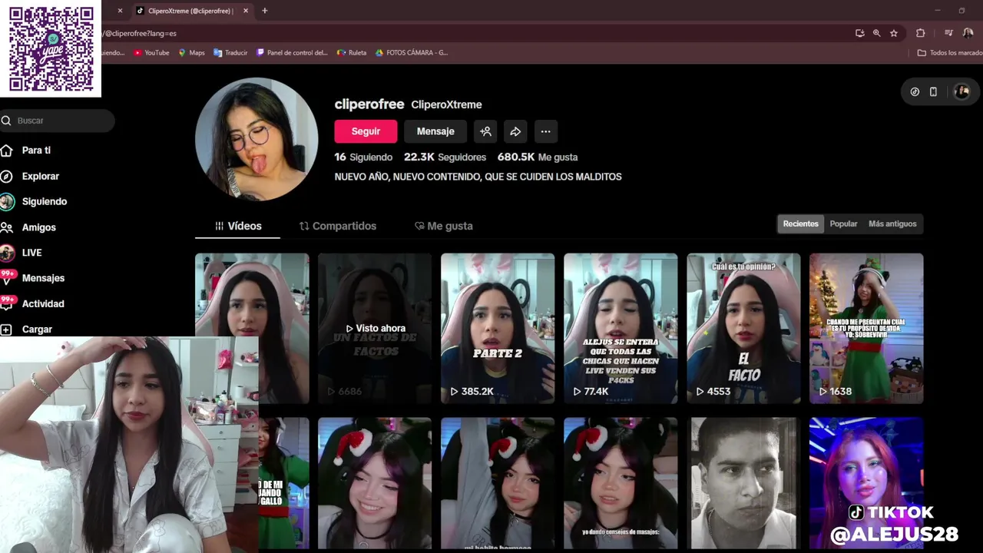This screenshot has width=983, height=553.
Task: Go to Para ti in sidebar
Action: point(36,151)
